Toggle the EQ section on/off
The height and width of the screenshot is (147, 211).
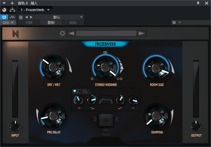(75, 91)
